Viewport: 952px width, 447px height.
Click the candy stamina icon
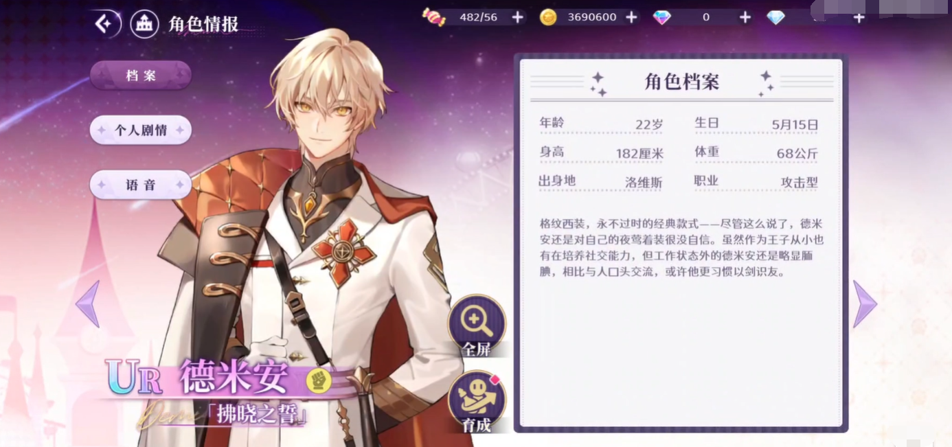(433, 17)
